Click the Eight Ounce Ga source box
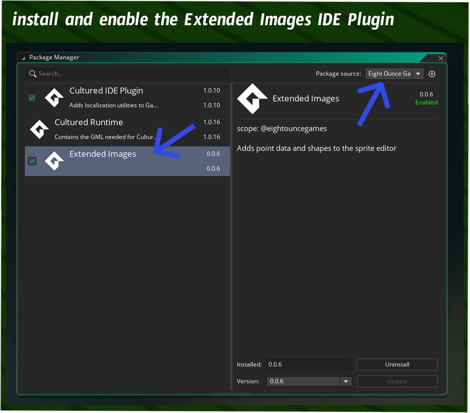 389,74
